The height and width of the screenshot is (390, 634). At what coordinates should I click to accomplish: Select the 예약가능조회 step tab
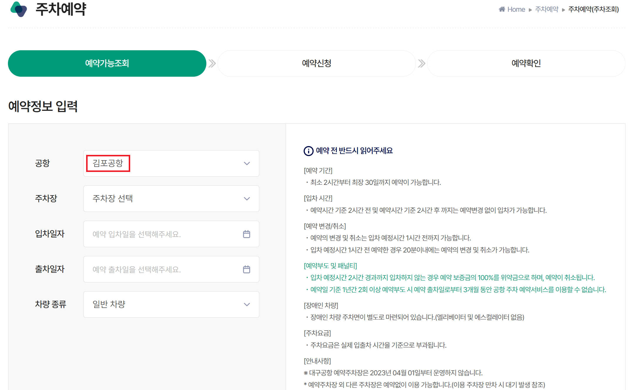(107, 63)
